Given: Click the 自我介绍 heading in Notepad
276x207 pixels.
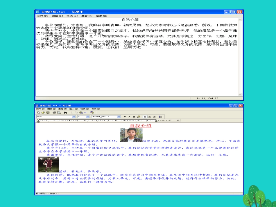Looking at the screenshot, I should pyautogui.click(x=130, y=19).
